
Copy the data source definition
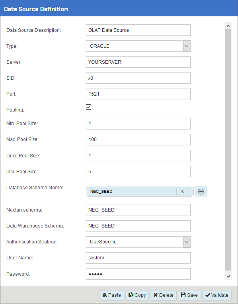(137, 295)
